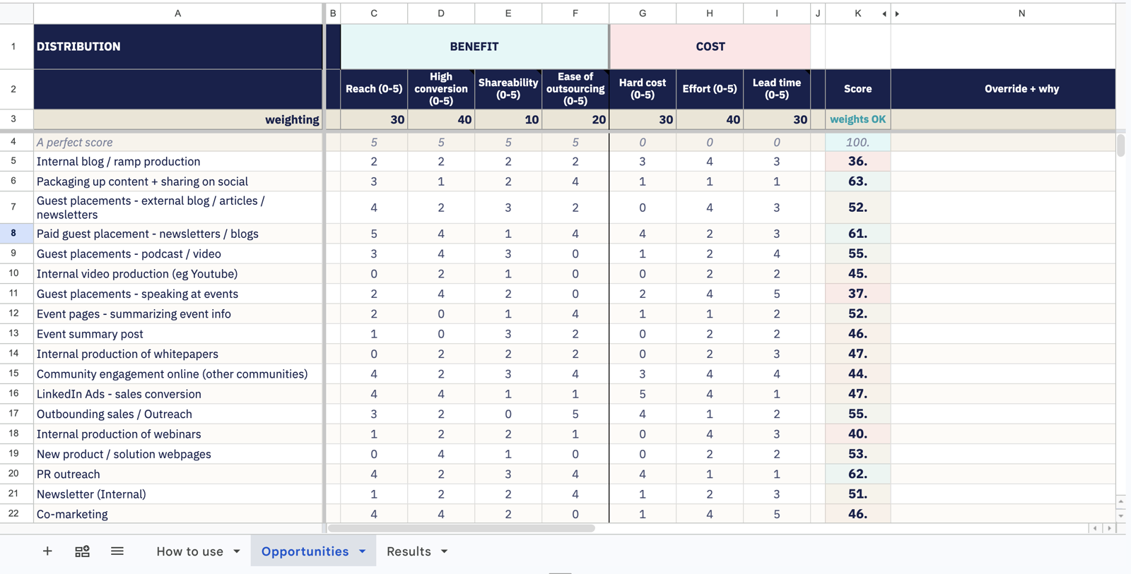
Task: Click 'LinkedIn Ads - sales conversion' cell
Action: (x=178, y=394)
